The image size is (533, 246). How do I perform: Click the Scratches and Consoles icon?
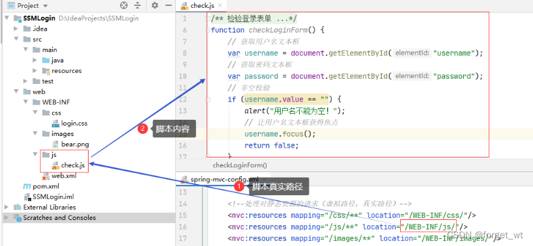[18, 217]
